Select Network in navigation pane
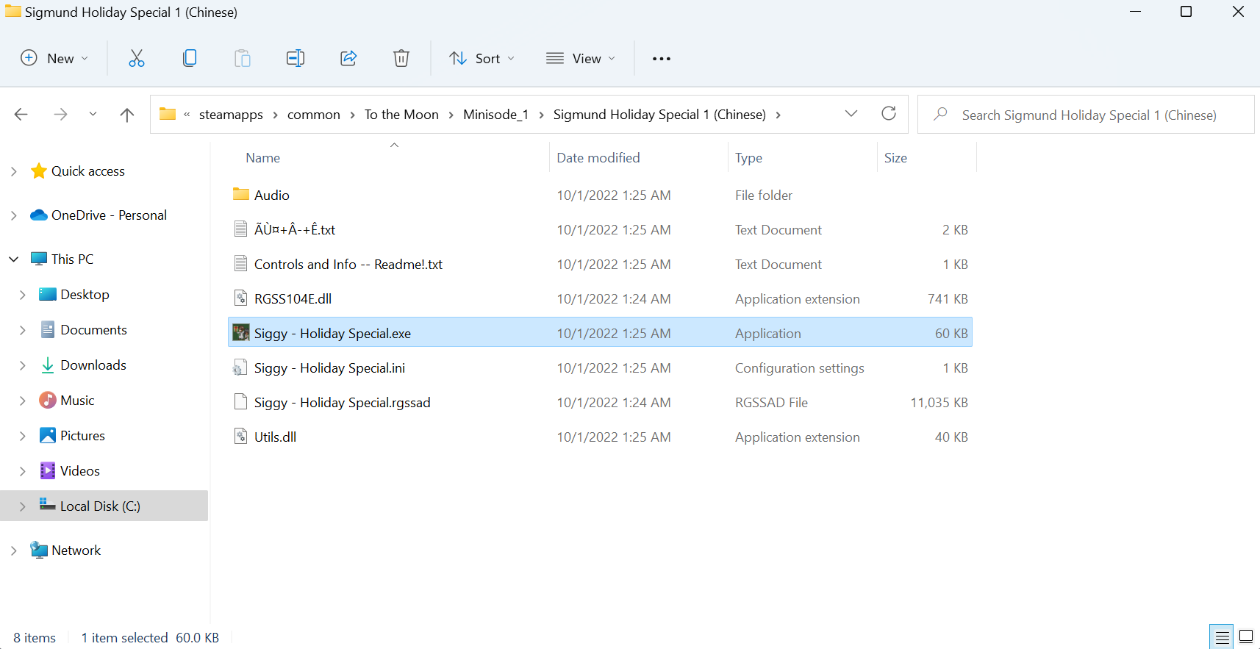The width and height of the screenshot is (1260, 649). (76, 551)
